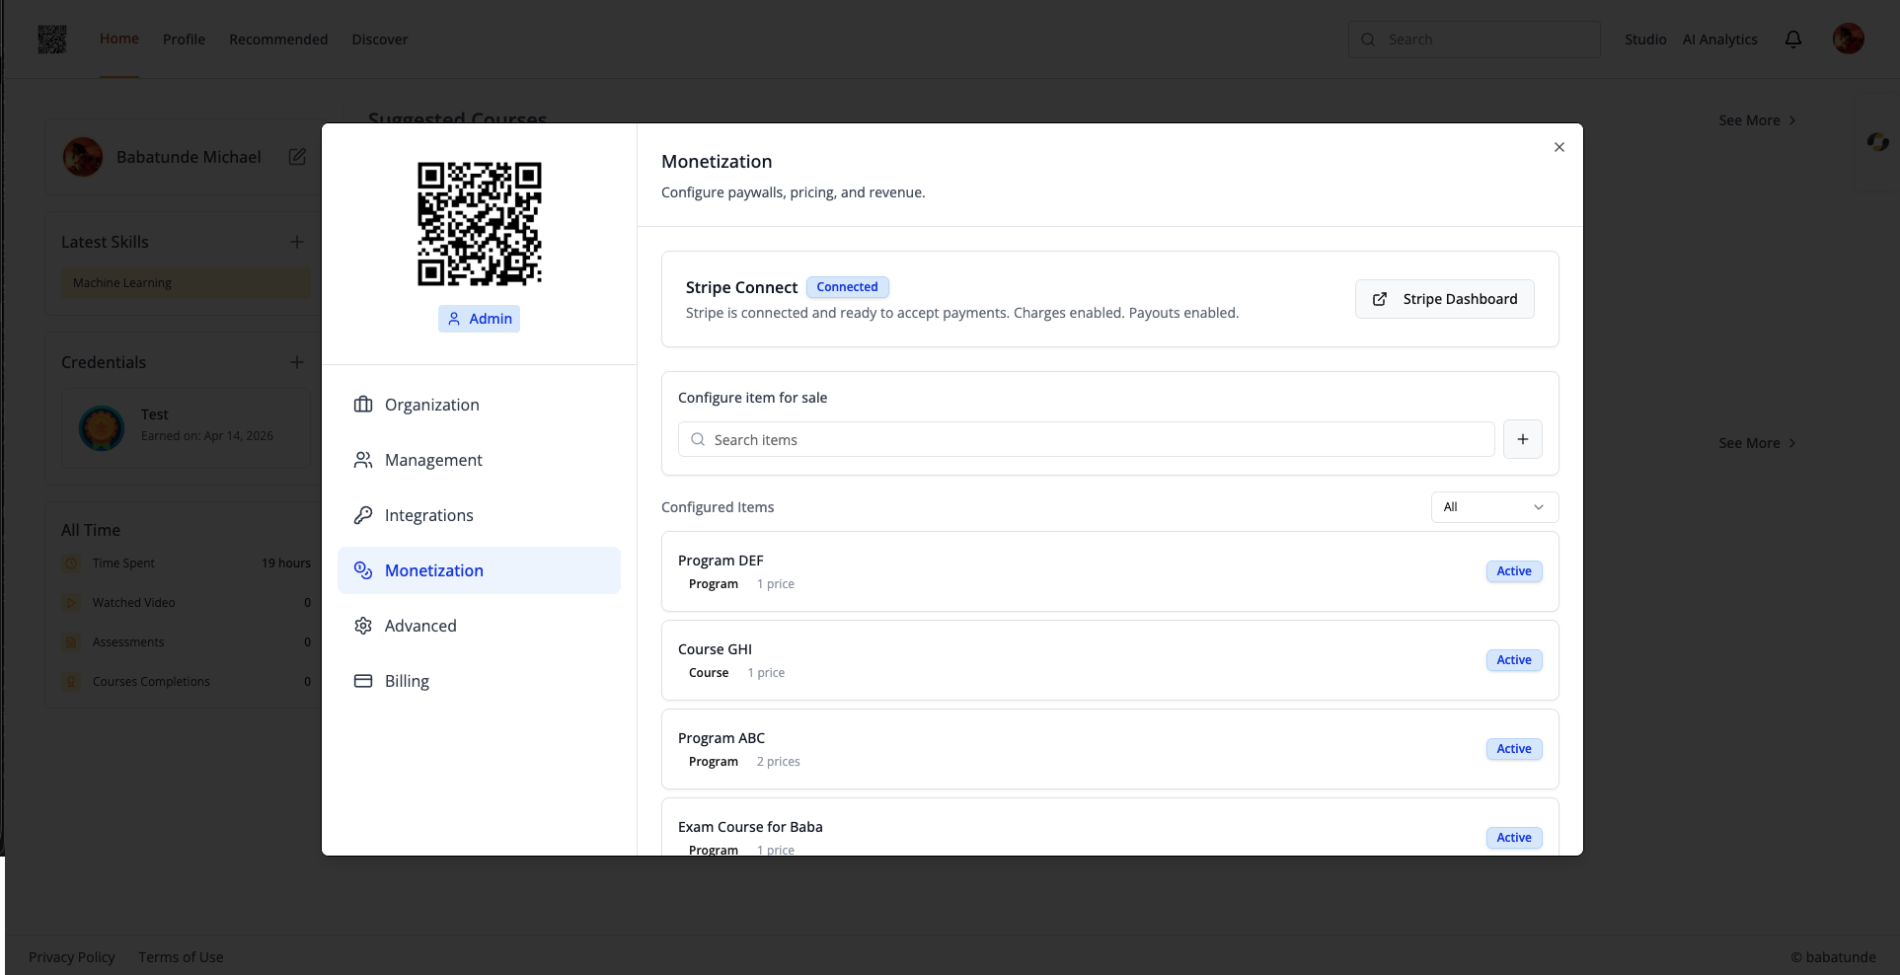Click the Babatunde Michael profile photo
This screenshot has height=975, width=1900.
tap(83, 157)
